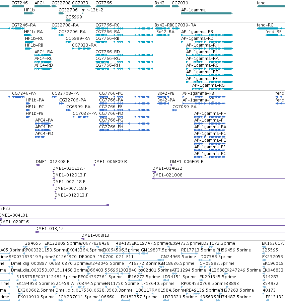Image resolution: width=285 pixels, height=302 pixels.
Task: Click the CG32706 gene label
Action: [68, 10]
